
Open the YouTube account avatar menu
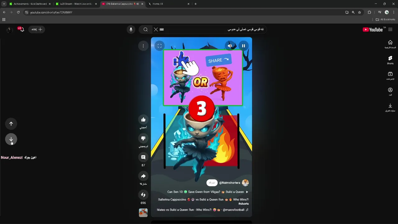click(9, 29)
